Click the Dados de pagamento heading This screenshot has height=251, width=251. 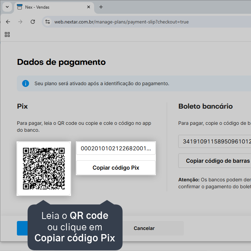coord(61,62)
